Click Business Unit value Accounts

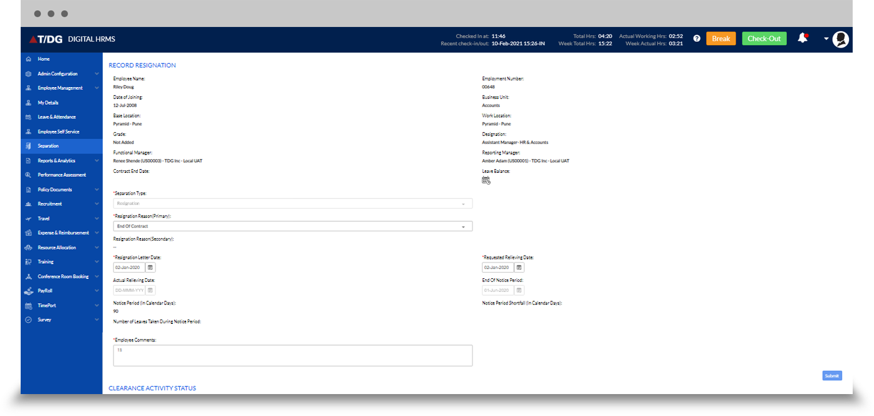[491, 106]
